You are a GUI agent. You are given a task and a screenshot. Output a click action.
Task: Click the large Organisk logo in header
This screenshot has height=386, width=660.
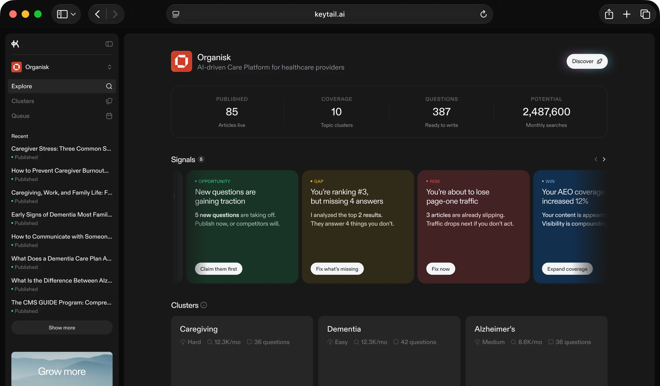[x=181, y=61]
